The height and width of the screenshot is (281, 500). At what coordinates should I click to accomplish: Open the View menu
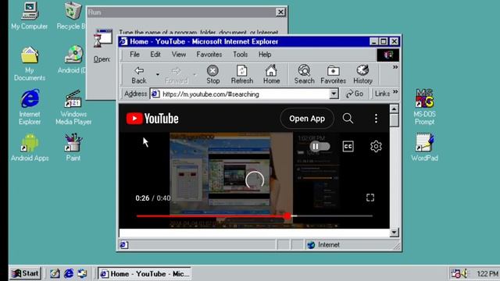tap(179, 55)
